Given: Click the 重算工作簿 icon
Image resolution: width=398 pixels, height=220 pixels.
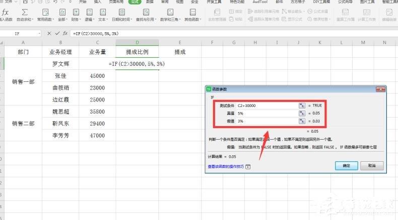Looking at the screenshot, I should click(345, 12).
